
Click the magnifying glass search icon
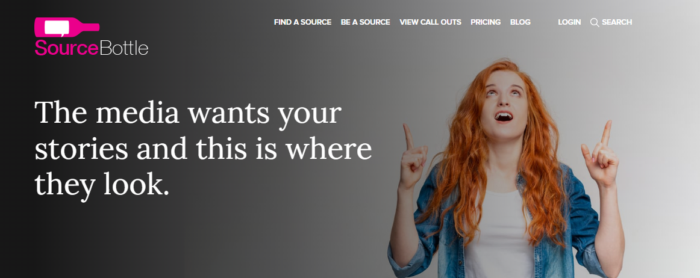tap(595, 22)
